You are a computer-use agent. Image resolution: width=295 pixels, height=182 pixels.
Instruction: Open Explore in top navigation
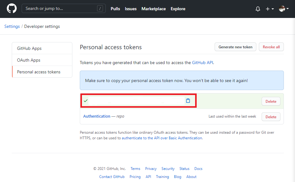tap(178, 9)
